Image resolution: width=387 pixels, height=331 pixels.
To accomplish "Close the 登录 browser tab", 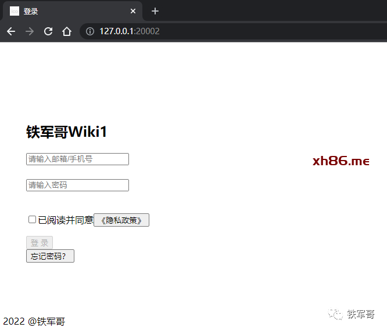I will (133, 11).
